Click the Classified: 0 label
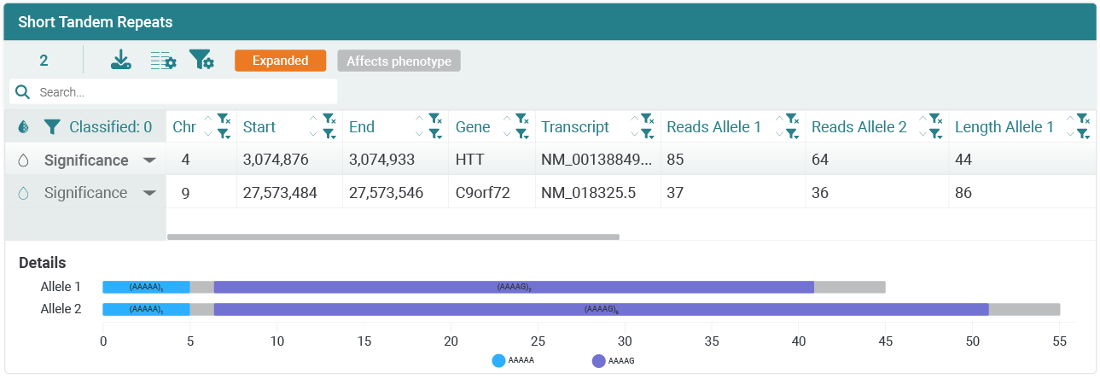Screen dimensions: 1100x379 click(x=110, y=127)
